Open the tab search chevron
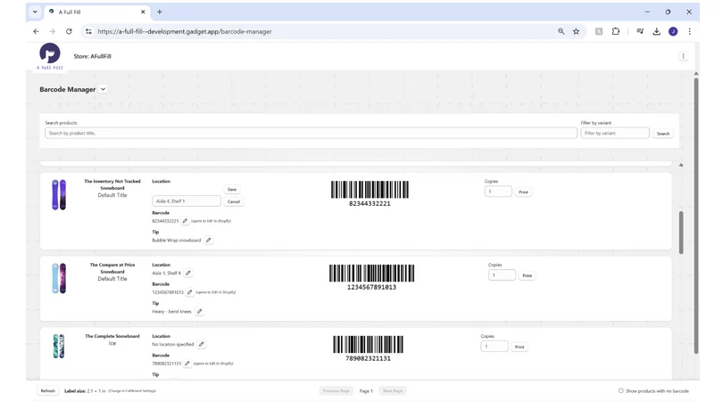This screenshot has height=401, width=714. (x=35, y=12)
